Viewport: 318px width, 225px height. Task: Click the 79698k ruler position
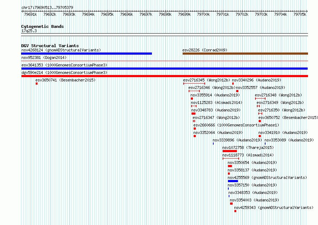[x=165, y=14]
